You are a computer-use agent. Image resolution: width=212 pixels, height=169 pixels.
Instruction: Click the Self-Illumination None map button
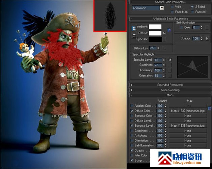pos(188,145)
